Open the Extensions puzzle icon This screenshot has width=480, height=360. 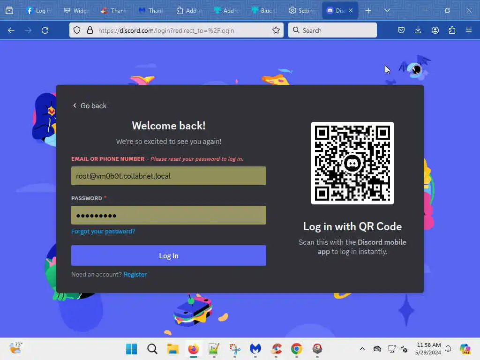click(x=452, y=30)
